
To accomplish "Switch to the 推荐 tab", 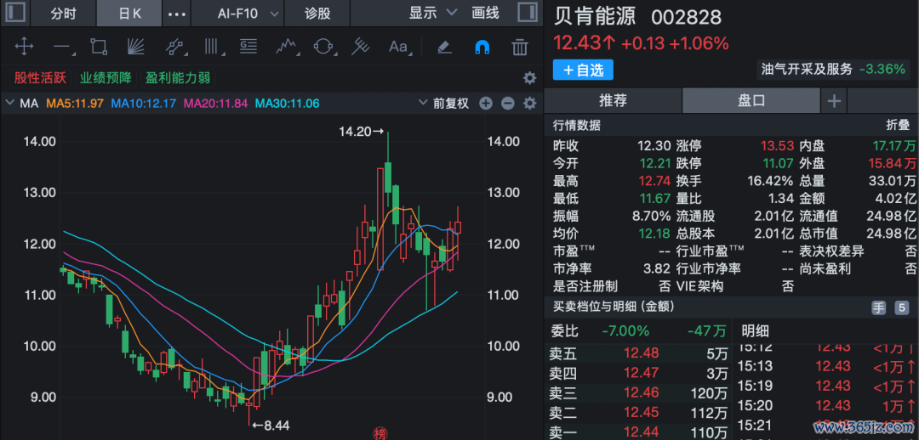I will point(613,100).
